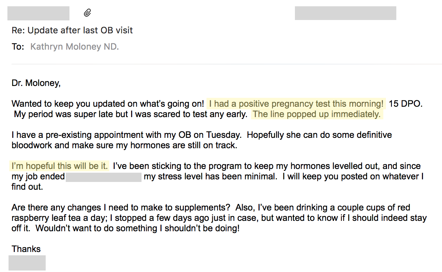
Task: Click the To: field label
Action: click(18, 47)
